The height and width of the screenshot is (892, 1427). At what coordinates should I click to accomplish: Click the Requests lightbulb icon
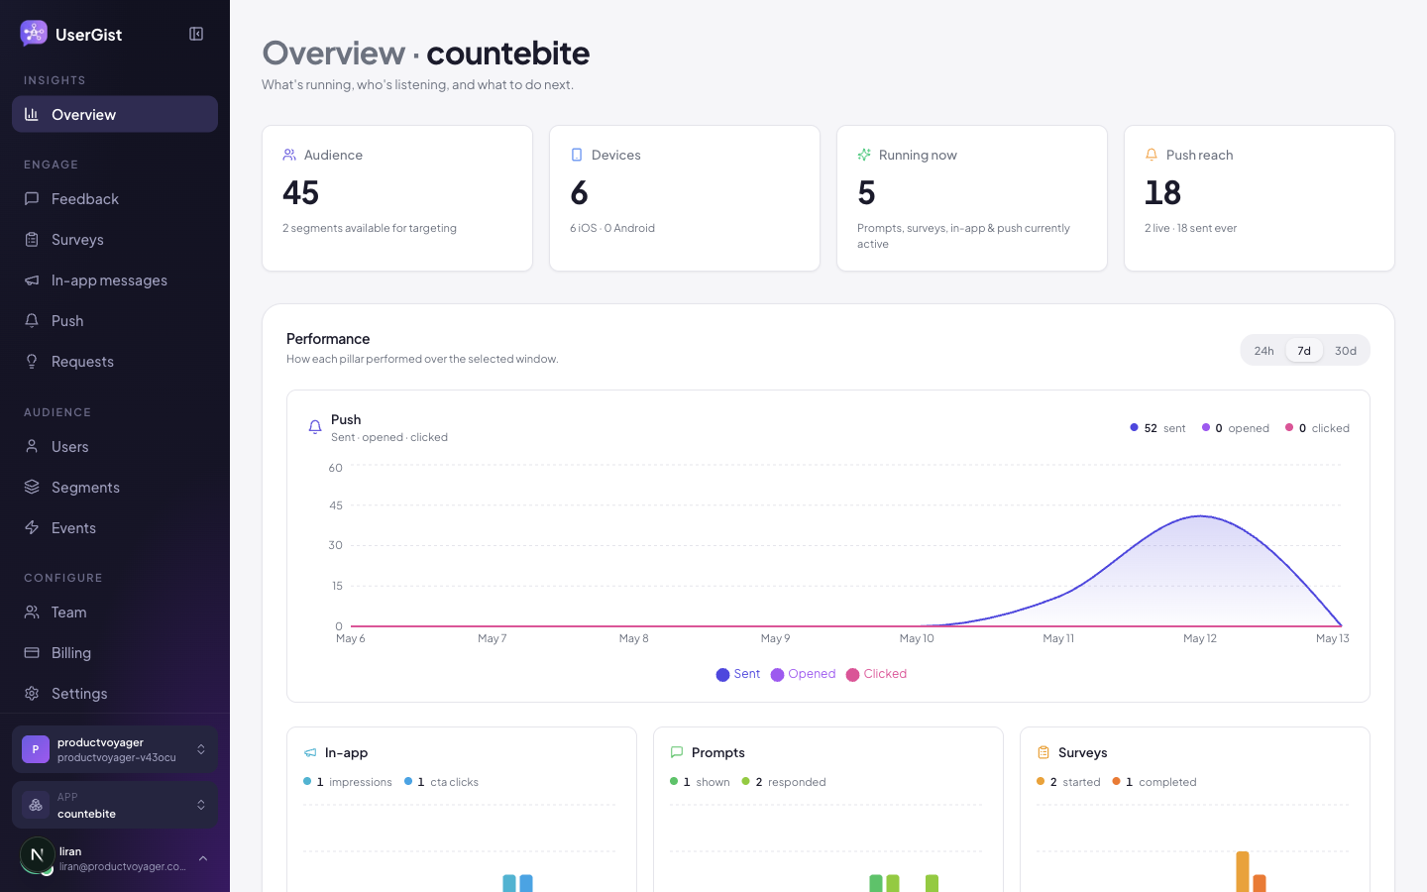click(32, 361)
